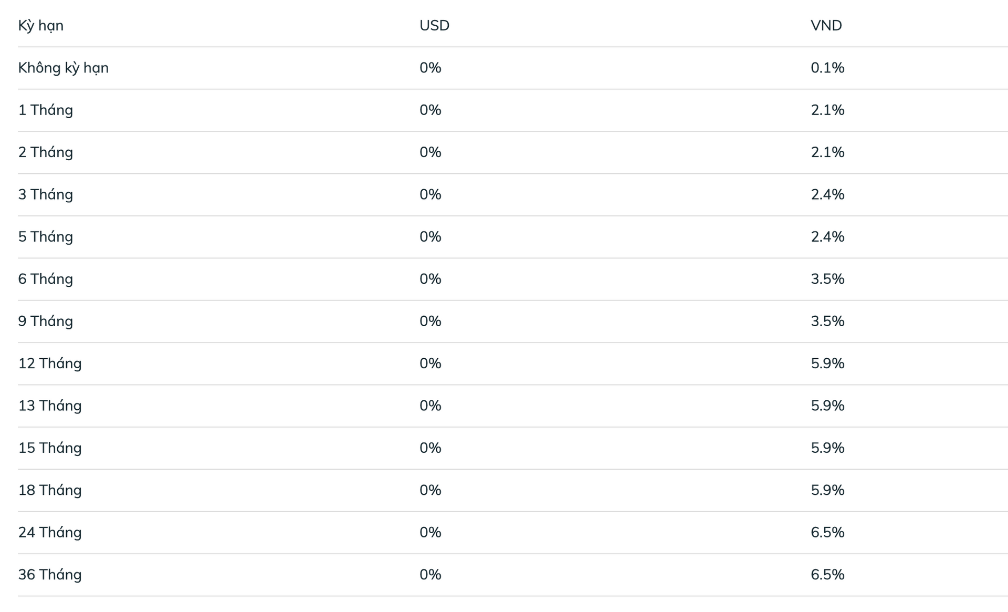Click the VND column header
Viewport: 1008px width, 612px height.
tap(826, 25)
